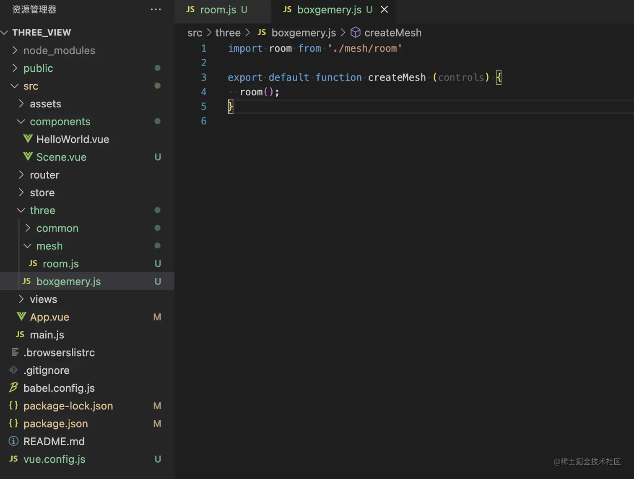Click the Vue icon beside App.vue
The image size is (634, 479).
21,316
